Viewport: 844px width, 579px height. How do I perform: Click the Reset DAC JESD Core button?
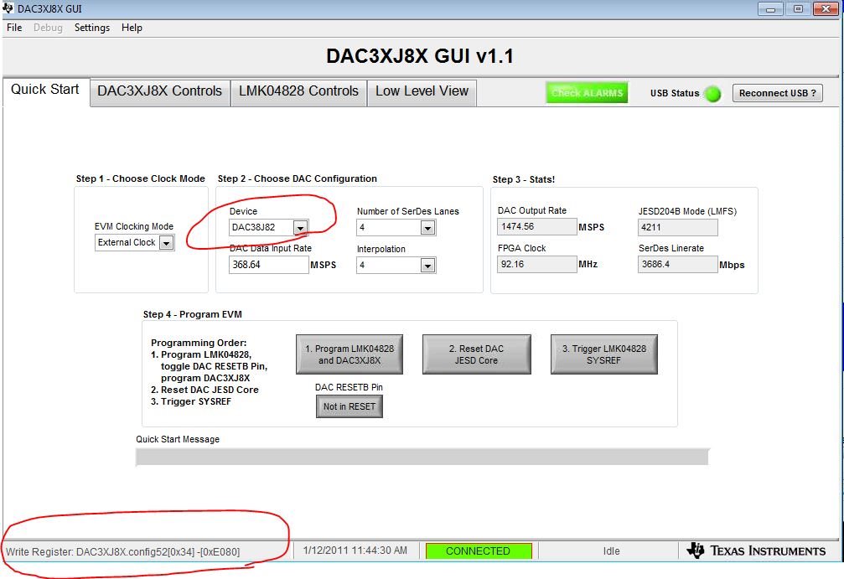point(476,354)
